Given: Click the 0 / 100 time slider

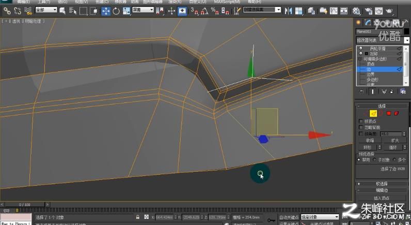Looking at the screenshot, I should (x=24, y=204).
